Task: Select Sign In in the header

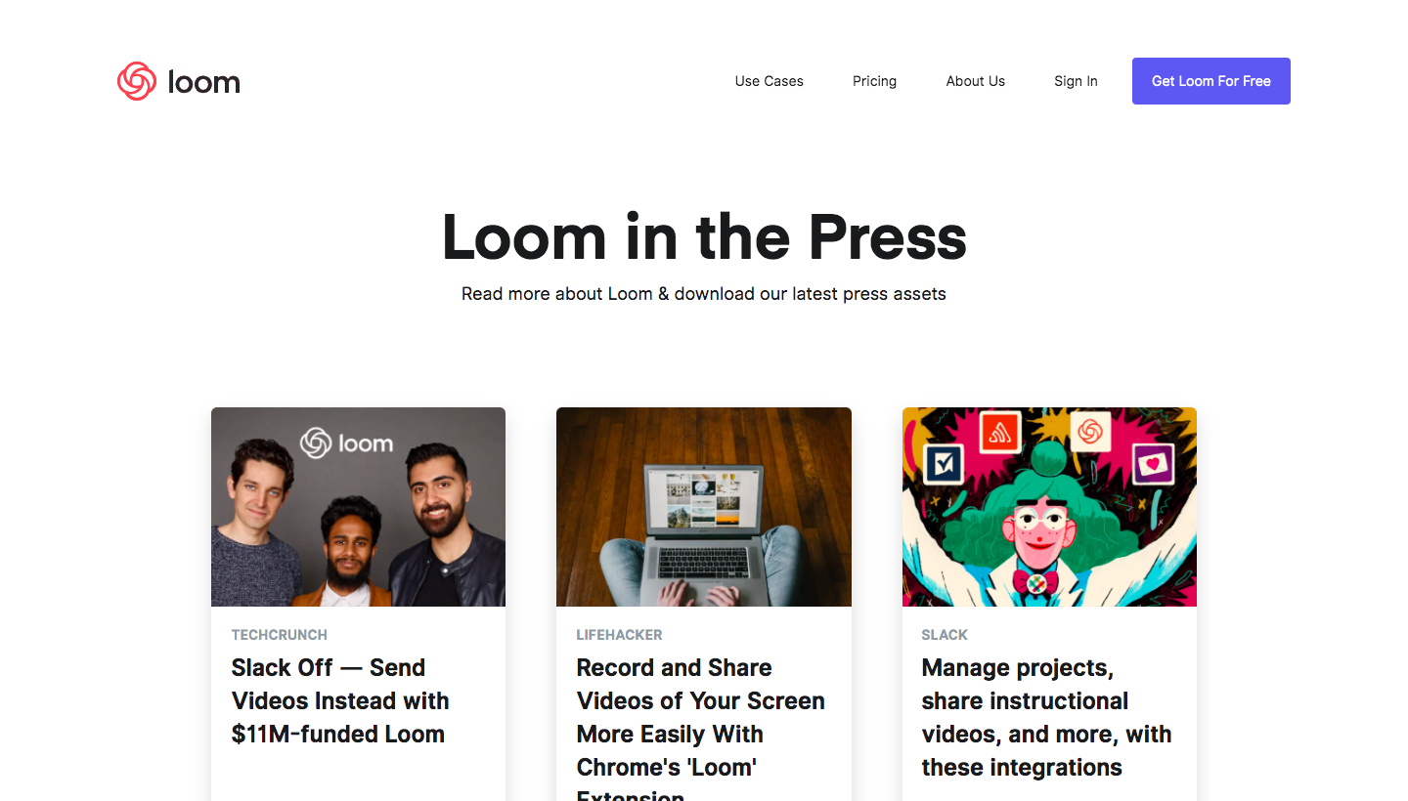Action: pyautogui.click(x=1076, y=81)
